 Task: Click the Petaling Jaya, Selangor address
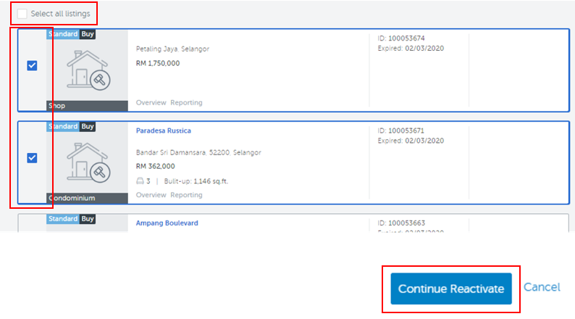pos(172,49)
